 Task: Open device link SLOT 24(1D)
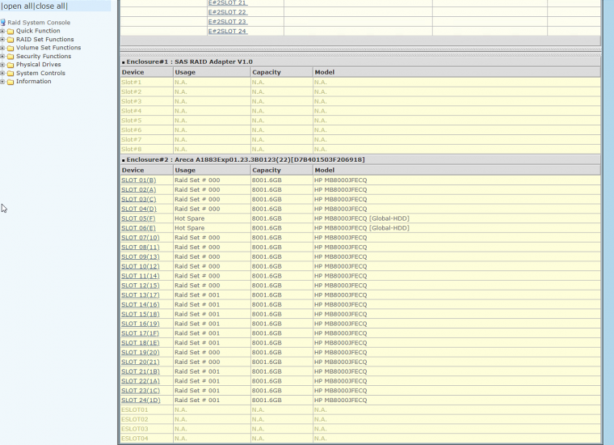[x=141, y=400]
